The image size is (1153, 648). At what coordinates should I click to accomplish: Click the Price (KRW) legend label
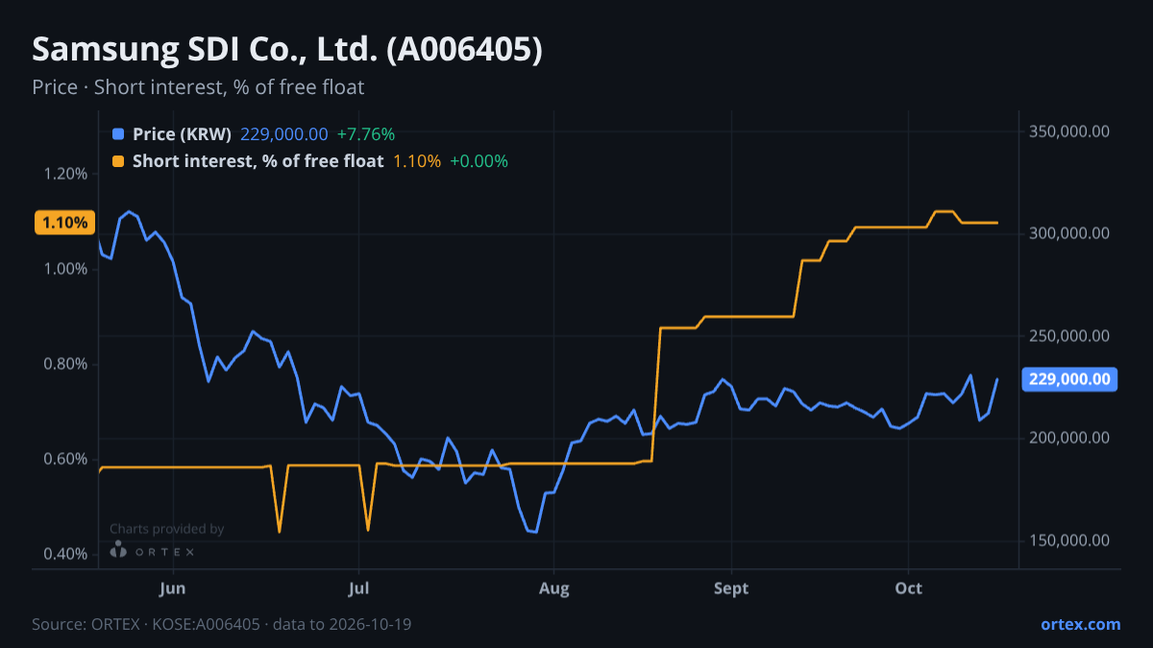[182, 134]
